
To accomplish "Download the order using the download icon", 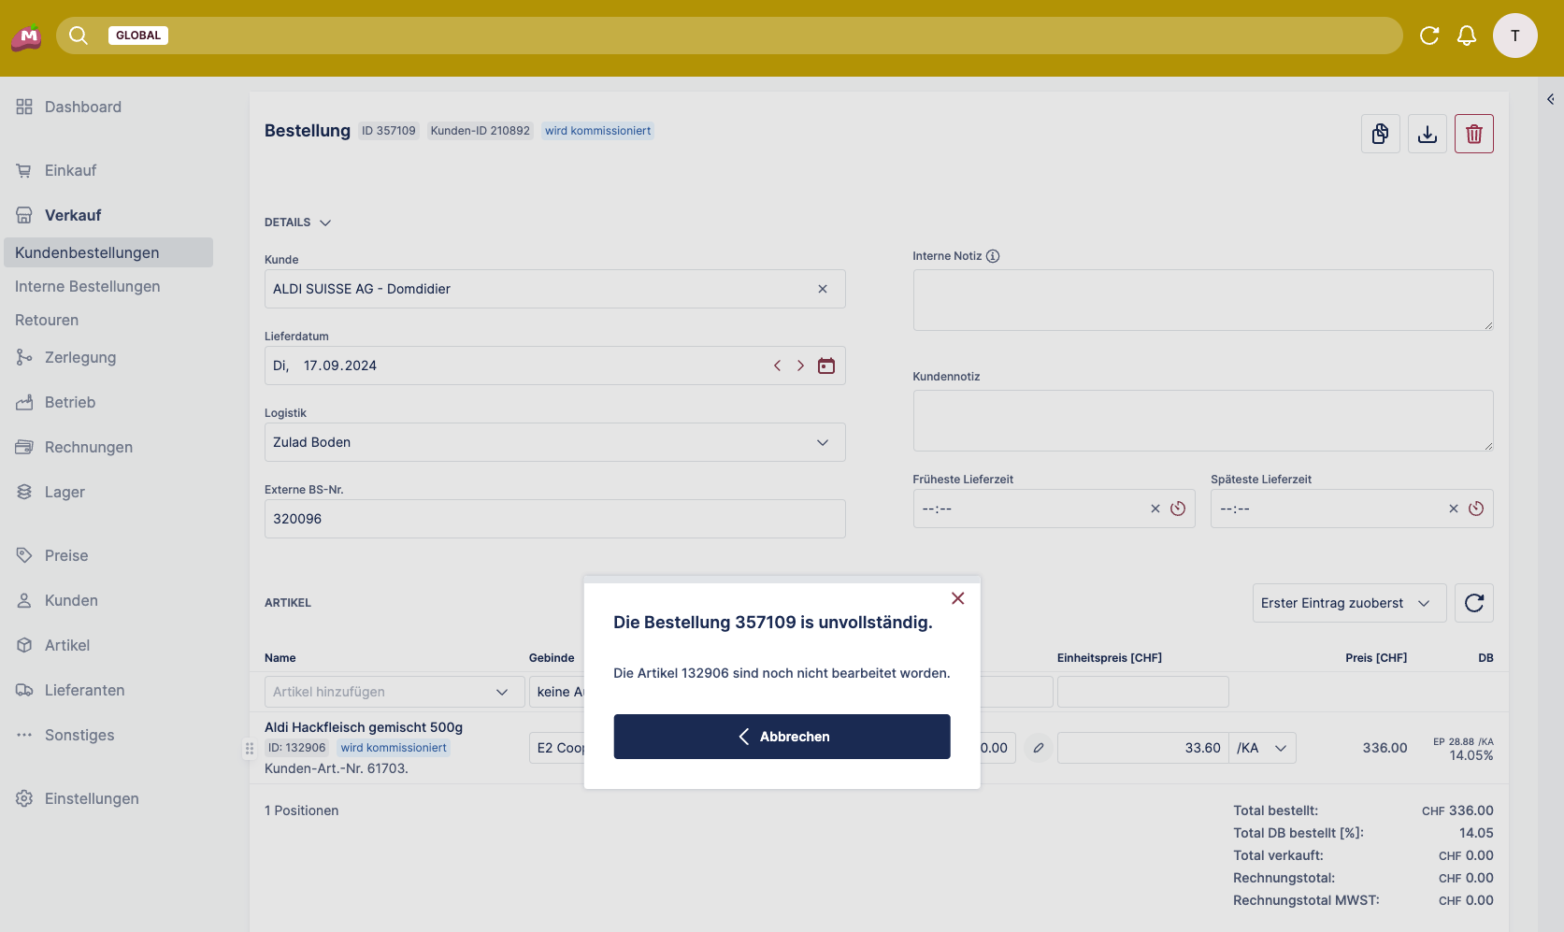I will 1427,134.
